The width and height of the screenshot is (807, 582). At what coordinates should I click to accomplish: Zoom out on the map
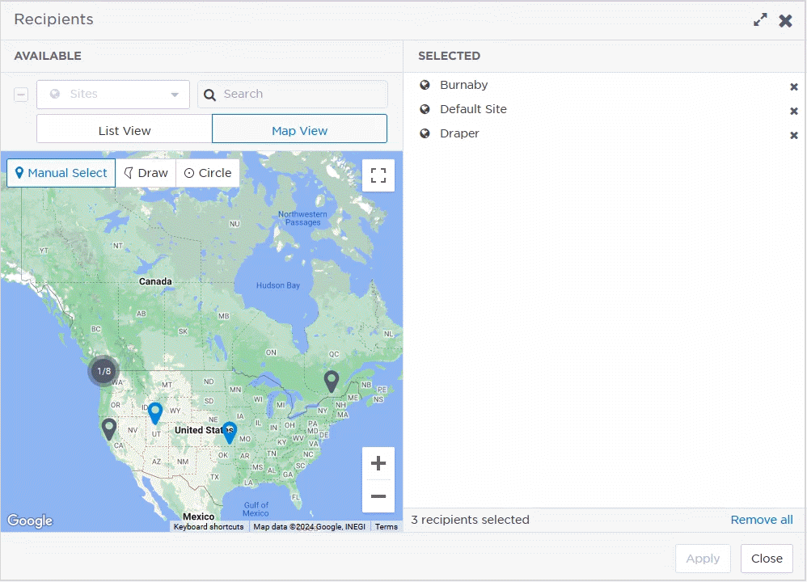pyautogui.click(x=378, y=496)
